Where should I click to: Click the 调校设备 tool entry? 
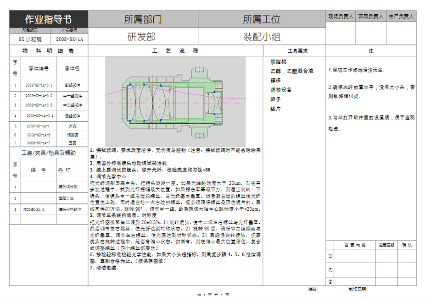281,90
